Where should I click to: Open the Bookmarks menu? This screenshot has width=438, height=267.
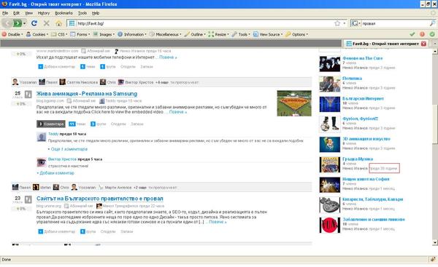tap(64, 13)
